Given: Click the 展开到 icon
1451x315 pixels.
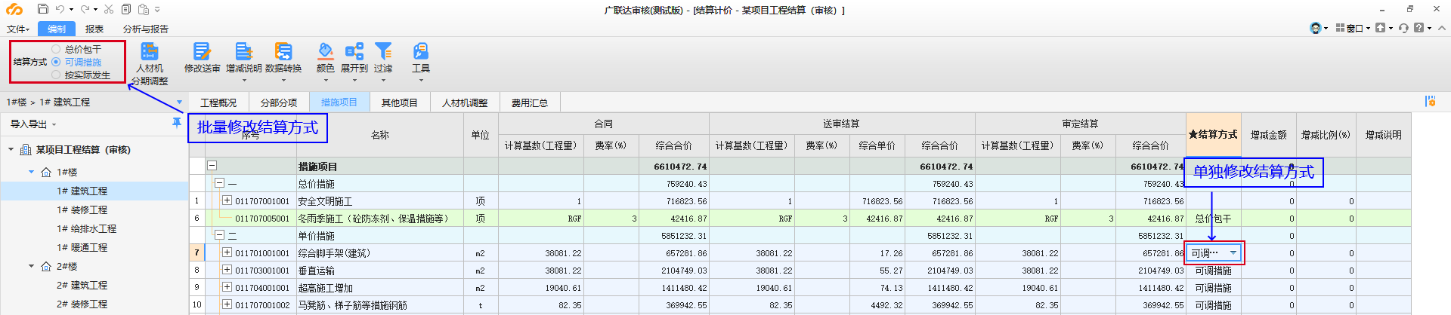Looking at the screenshot, I should pyautogui.click(x=354, y=53).
